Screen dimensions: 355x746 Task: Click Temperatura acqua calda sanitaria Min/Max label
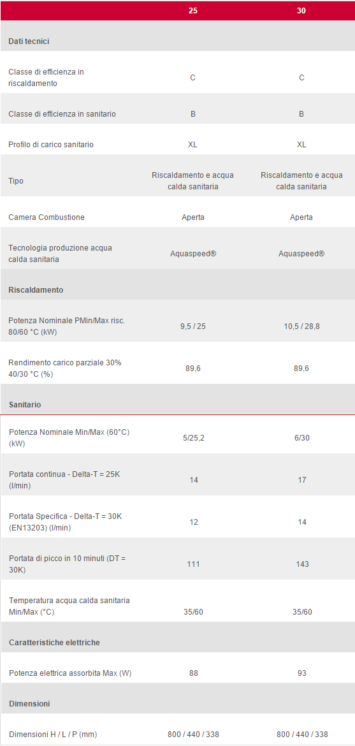(69, 606)
